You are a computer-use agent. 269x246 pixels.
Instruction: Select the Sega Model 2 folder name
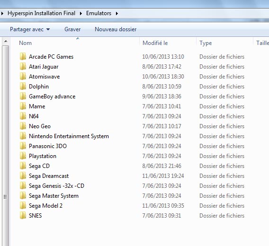pyautogui.click(x=45, y=206)
